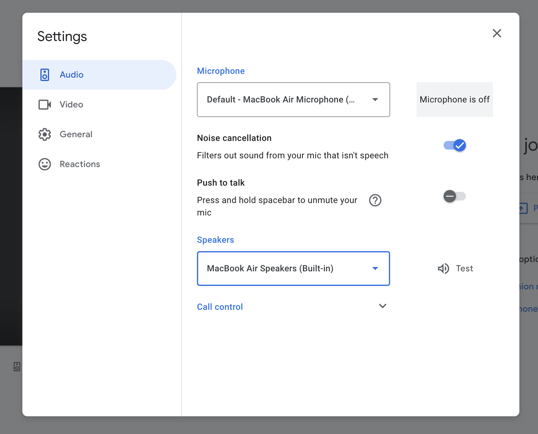This screenshot has width=538, height=434.
Task: Switch to the General settings tab
Action: 76,134
